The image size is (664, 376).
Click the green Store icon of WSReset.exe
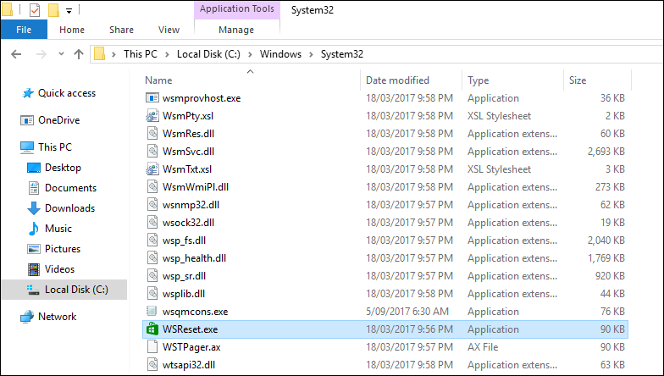point(152,329)
